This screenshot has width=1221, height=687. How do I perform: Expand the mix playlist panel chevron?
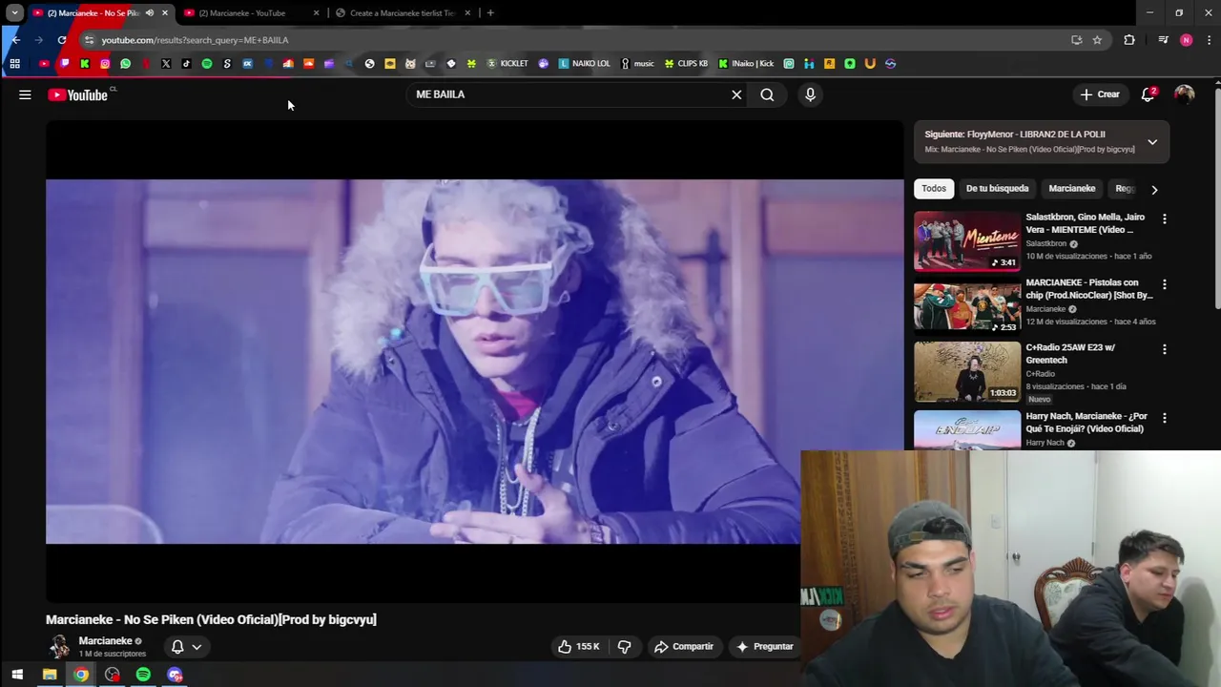tap(1152, 142)
